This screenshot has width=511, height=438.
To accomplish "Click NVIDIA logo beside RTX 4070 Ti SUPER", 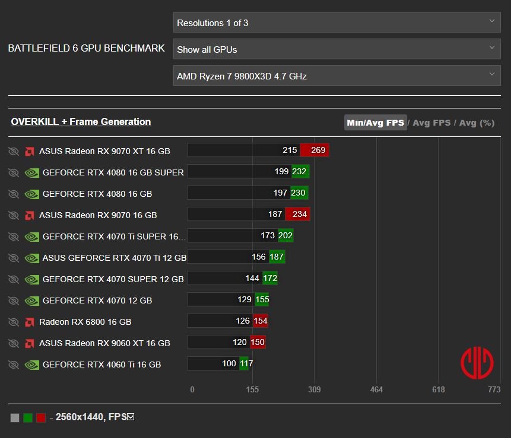I will click(32, 237).
